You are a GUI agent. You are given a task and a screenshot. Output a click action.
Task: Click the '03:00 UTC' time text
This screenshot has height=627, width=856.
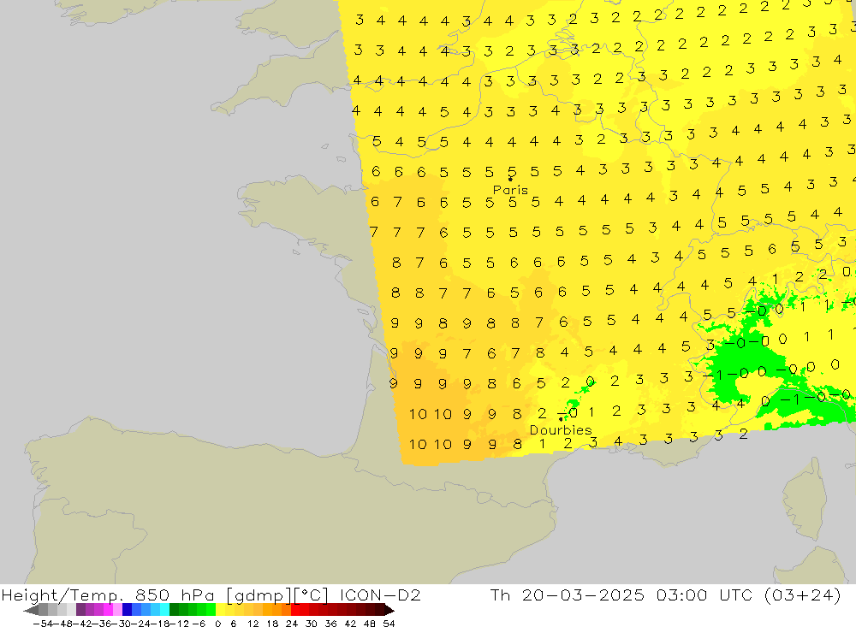tap(704, 594)
